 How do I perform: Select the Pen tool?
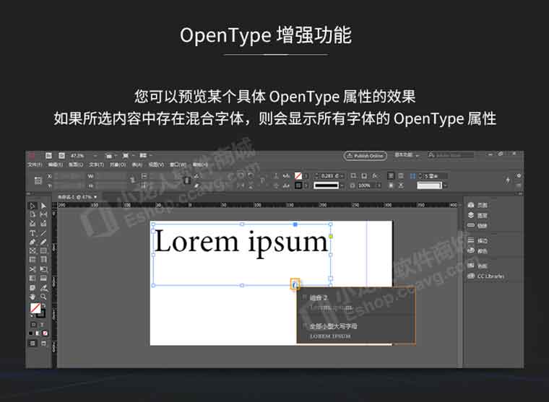(33, 242)
